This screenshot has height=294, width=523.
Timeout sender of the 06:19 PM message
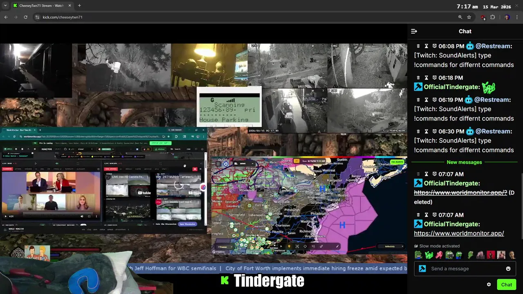click(x=426, y=100)
